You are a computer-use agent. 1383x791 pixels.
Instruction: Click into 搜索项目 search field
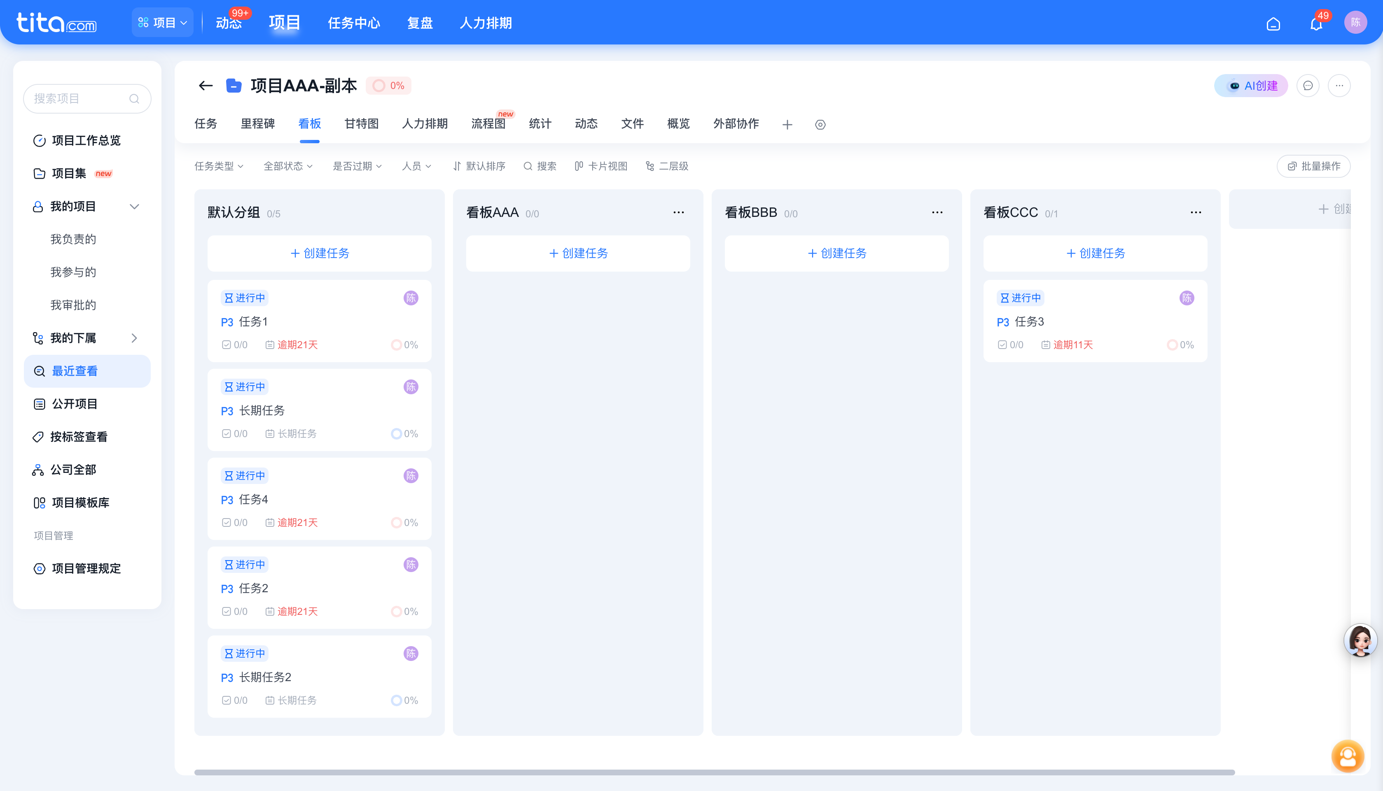pyautogui.click(x=87, y=98)
